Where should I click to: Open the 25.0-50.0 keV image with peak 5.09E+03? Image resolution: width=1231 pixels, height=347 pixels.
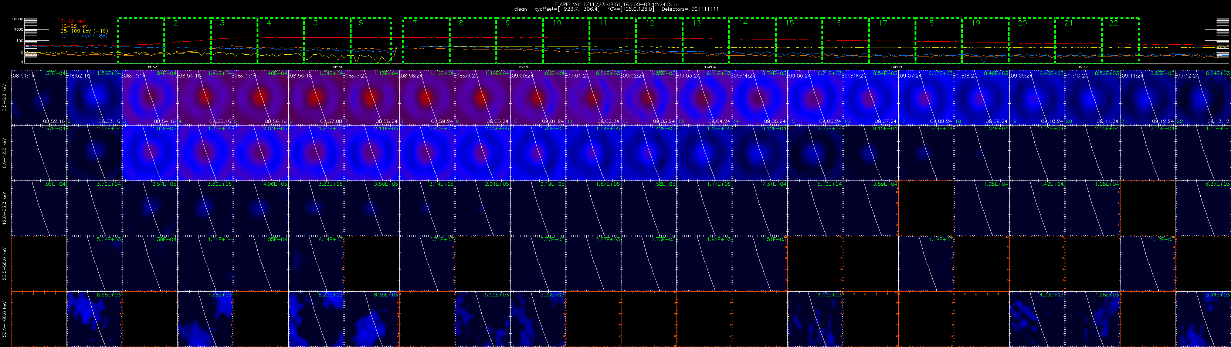click(94, 264)
